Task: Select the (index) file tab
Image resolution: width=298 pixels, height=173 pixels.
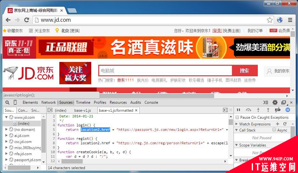Action: (61, 110)
